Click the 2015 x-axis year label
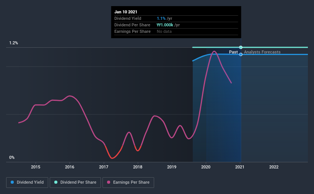Image resolution: width=314 pixels, height=194 pixels. [x=36, y=167]
